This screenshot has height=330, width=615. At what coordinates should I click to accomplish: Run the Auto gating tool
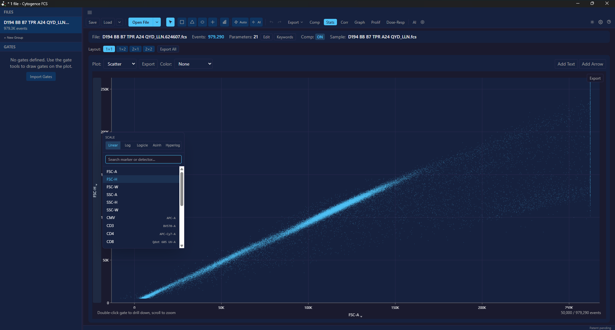click(241, 22)
